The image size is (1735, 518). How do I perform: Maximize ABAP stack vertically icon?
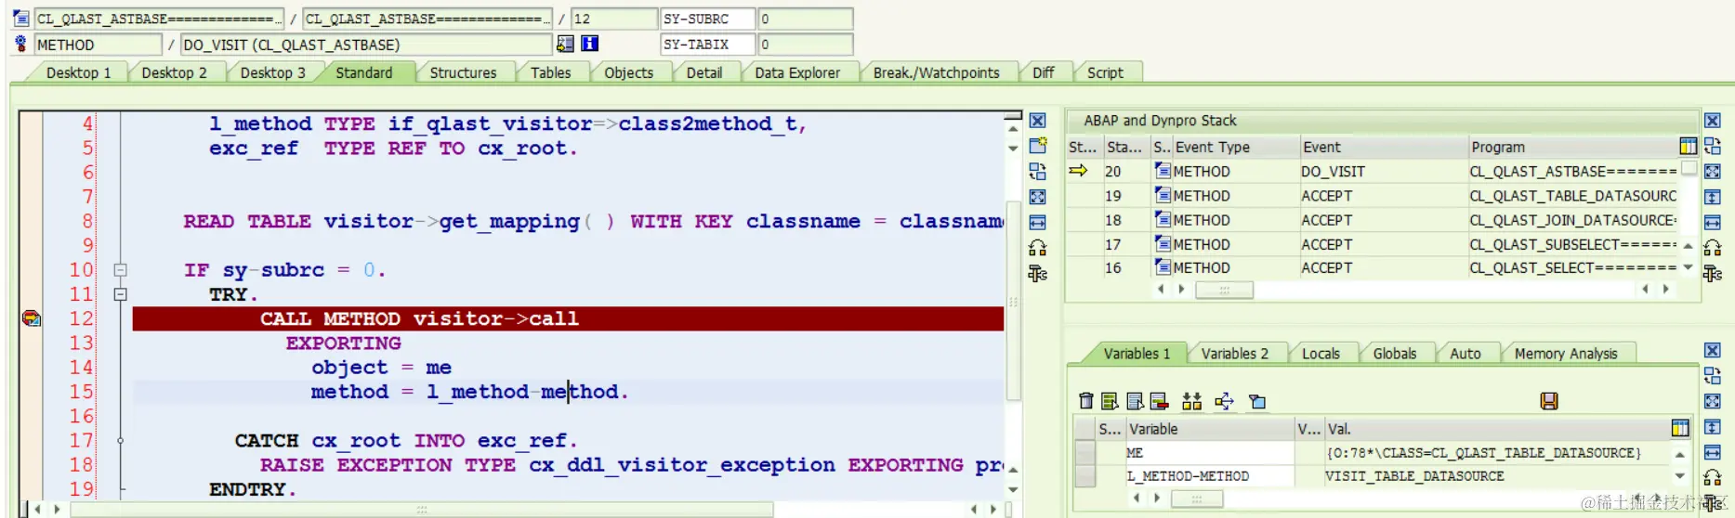(x=1712, y=197)
